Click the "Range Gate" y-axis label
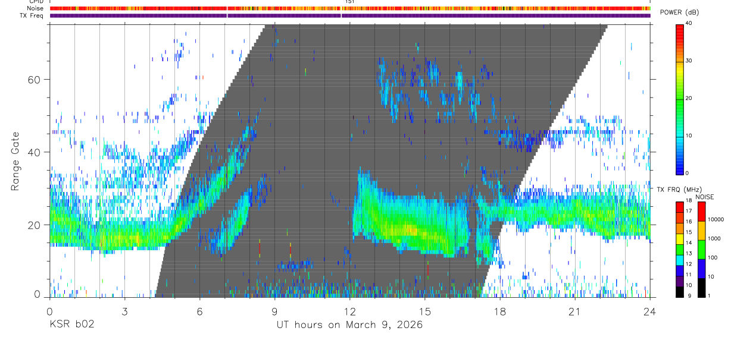This screenshot has height=337, width=731. coord(16,160)
